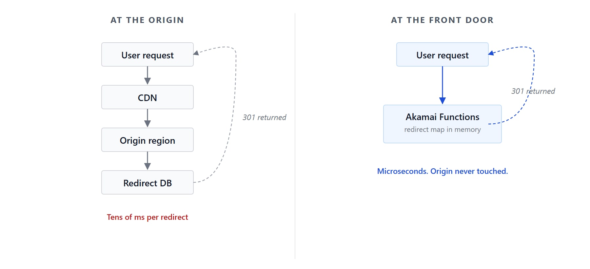Click 'redirect map in memory' subtitle
Screen dimensions: 590x269
(442, 130)
